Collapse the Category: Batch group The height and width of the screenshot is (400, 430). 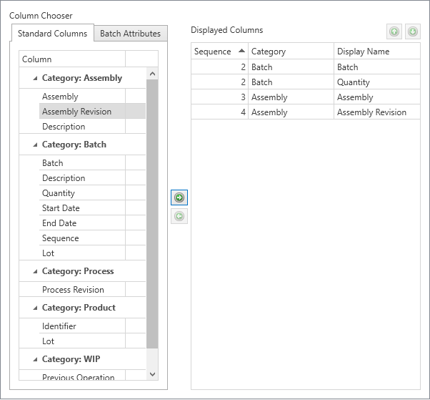tap(34, 145)
